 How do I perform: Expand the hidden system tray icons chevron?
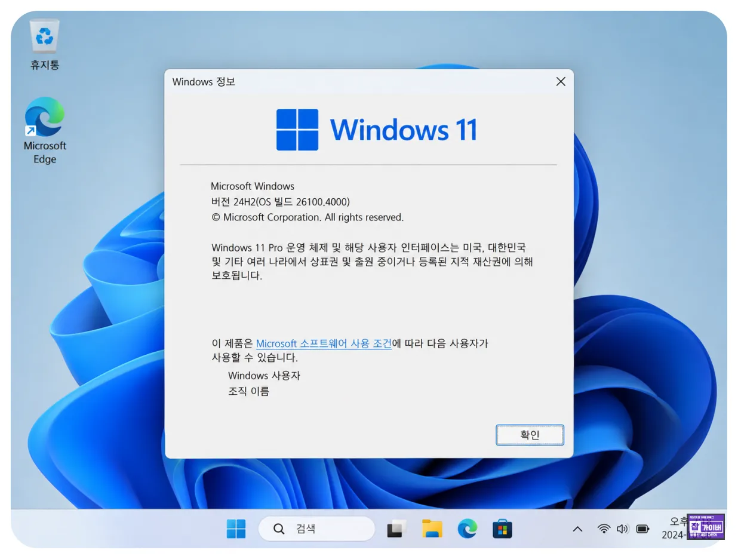577,529
